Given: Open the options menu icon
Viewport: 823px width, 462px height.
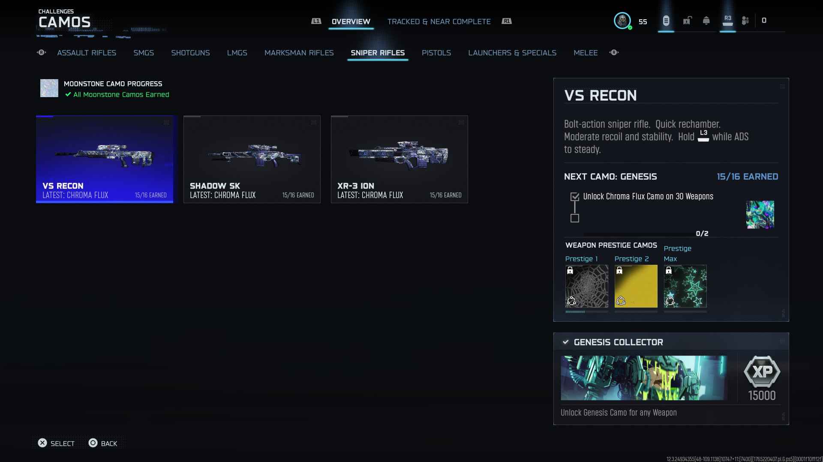Looking at the screenshot, I should (666, 21).
